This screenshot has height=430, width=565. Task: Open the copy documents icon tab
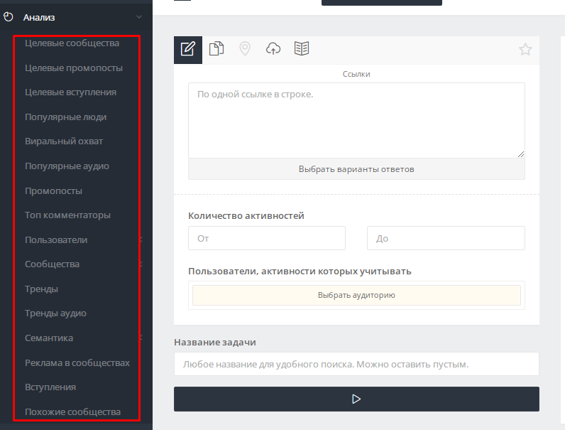(x=216, y=48)
